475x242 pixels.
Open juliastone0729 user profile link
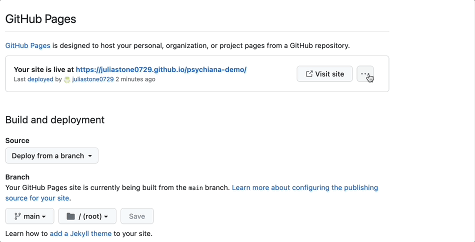[93, 79]
